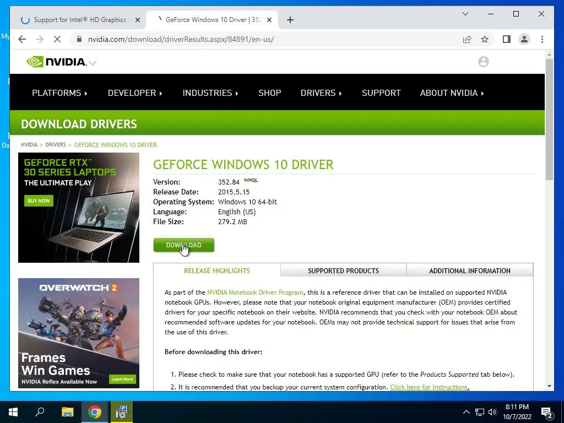
Task: Click the volume speaker tray icon
Action: pos(492,412)
